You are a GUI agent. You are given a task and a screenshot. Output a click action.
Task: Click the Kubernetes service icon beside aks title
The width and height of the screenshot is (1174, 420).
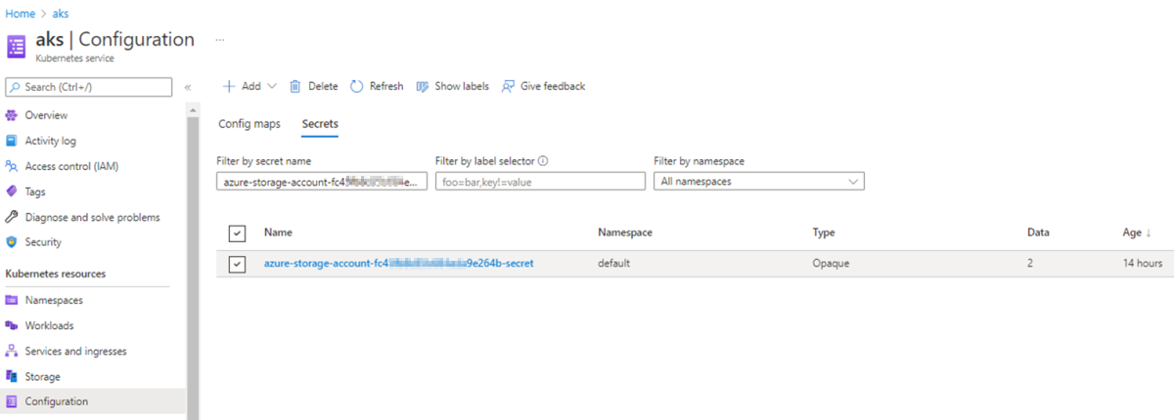[17, 48]
